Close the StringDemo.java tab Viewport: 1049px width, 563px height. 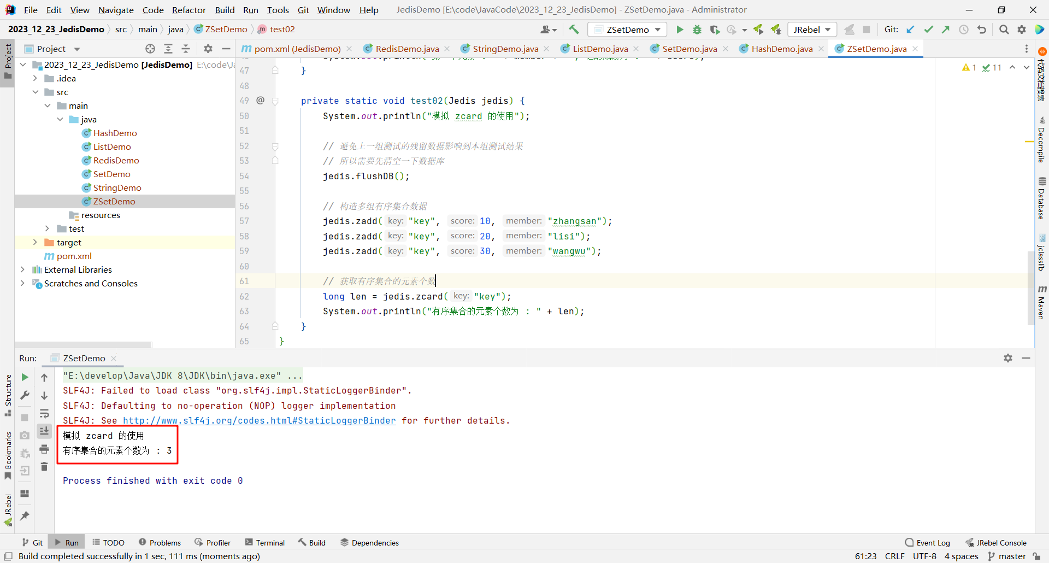[x=546, y=49]
